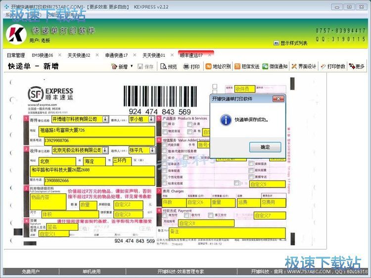Click the 收件员 courier field

click(245, 89)
